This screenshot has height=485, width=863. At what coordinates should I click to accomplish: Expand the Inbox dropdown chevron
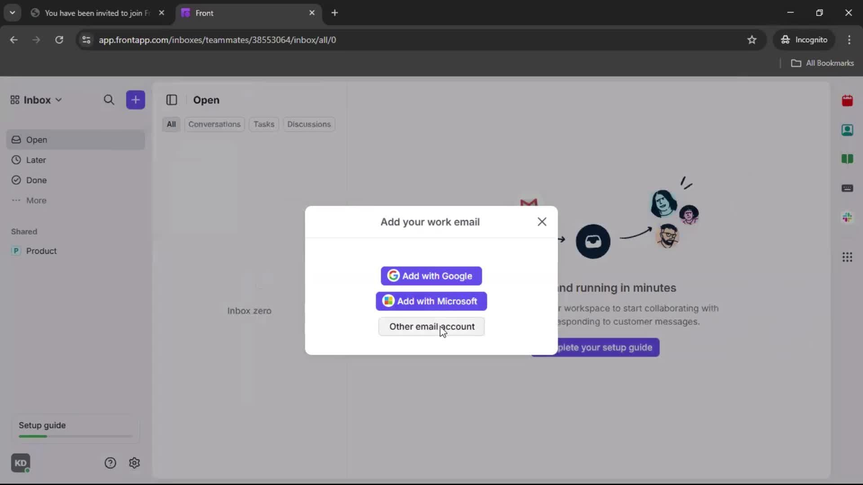coord(58,100)
